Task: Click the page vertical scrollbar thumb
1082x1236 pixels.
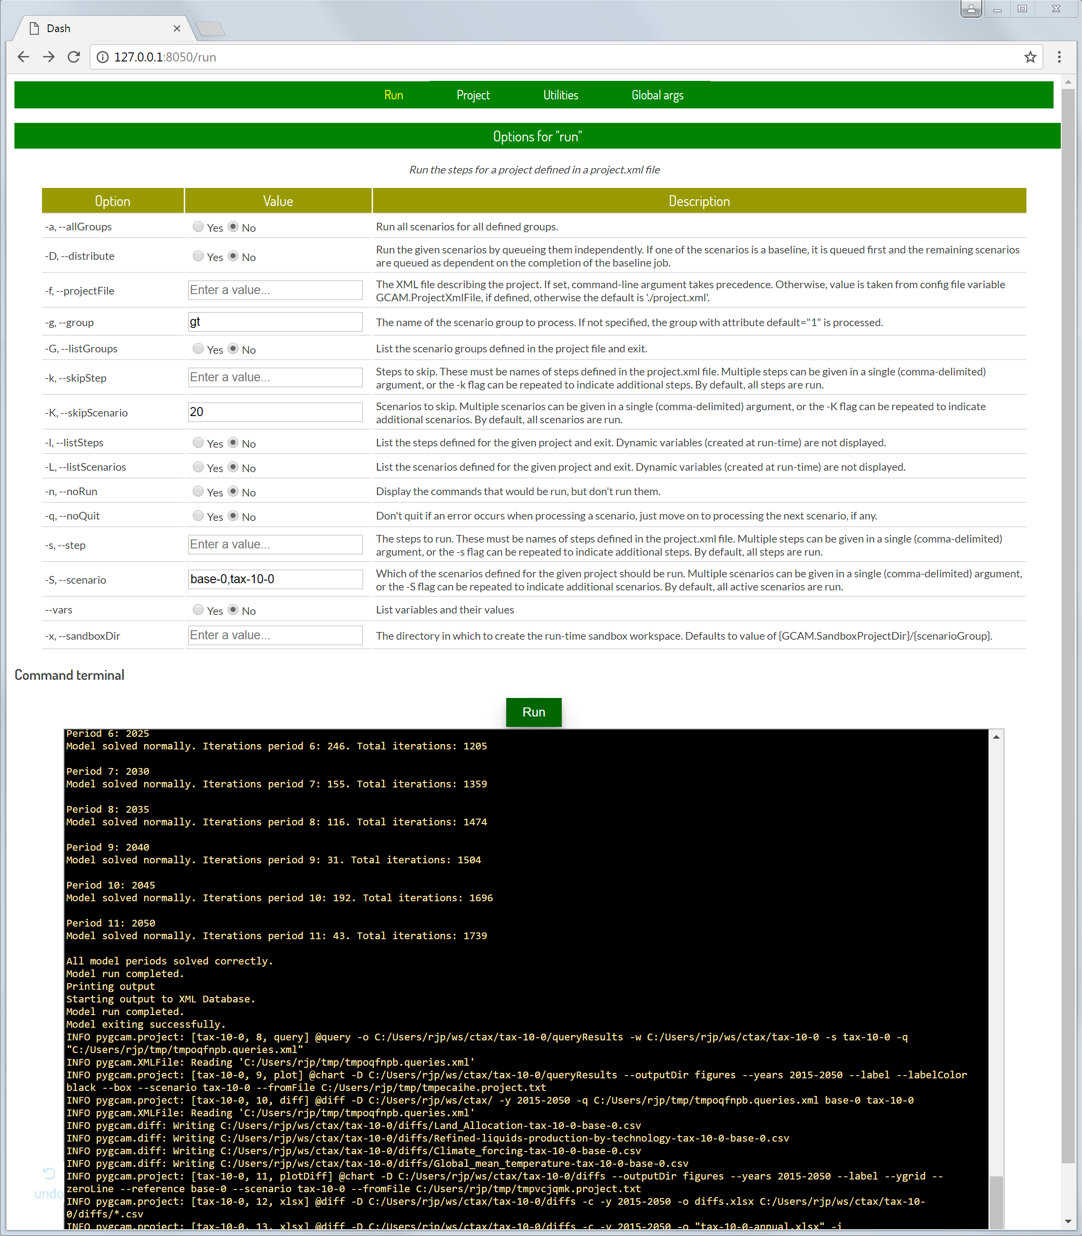Action: pyautogui.click(x=1068, y=626)
